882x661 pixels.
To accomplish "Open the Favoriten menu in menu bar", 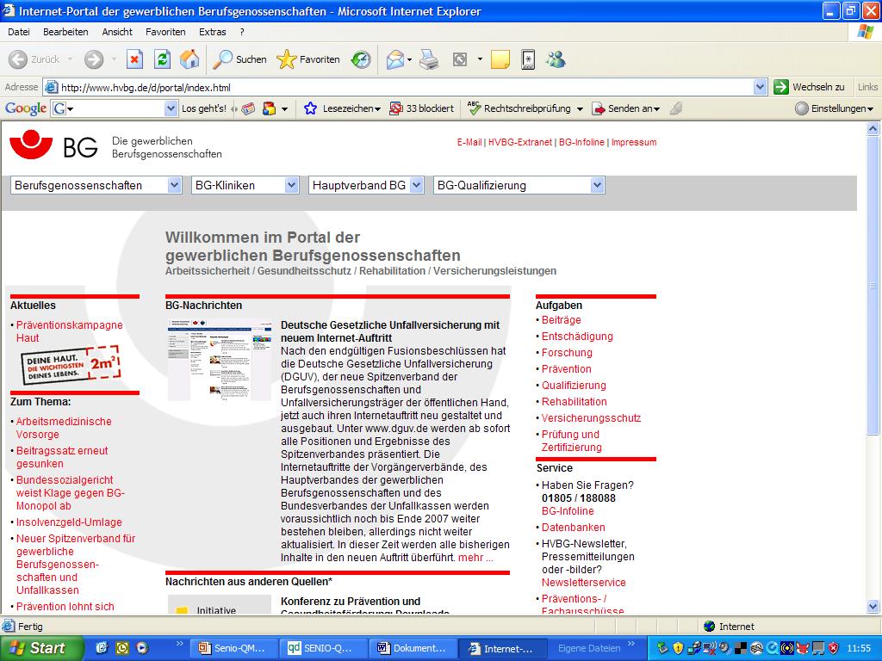I will 165,32.
